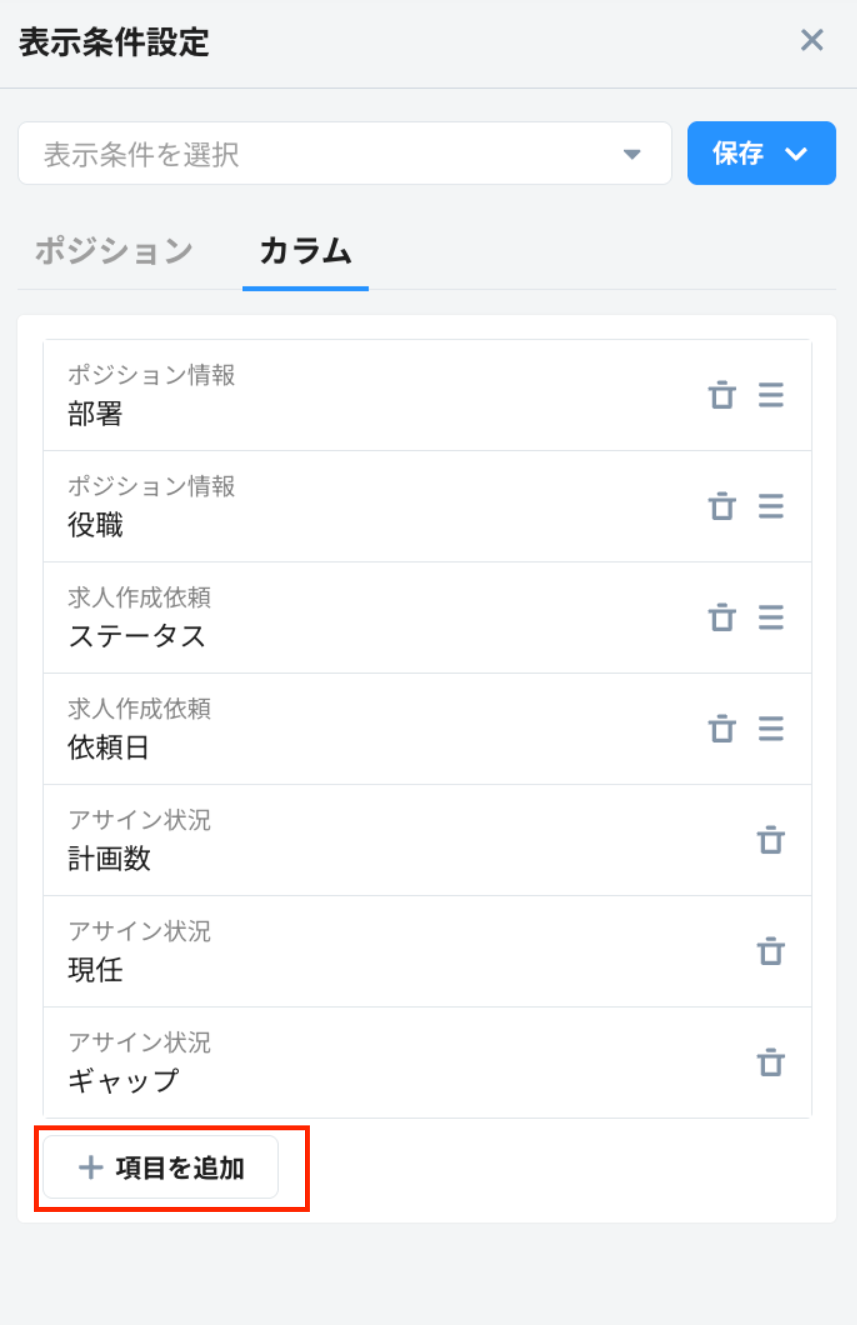The image size is (857, 1325).
Task: Delete the 部署 column row
Action: click(x=722, y=395)
